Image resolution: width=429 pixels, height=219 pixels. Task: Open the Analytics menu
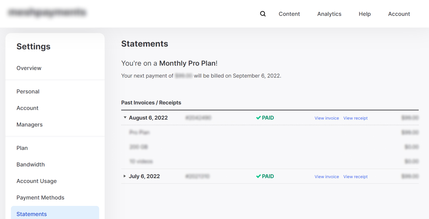(329, 14)
